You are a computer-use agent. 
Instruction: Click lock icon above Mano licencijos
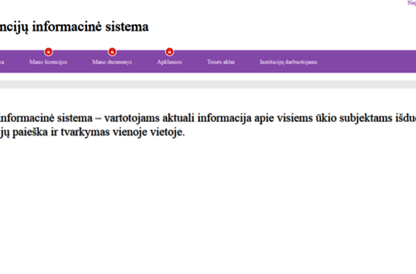tap(48, 51)
